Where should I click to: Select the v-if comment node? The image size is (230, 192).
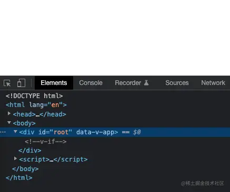(x=46, y=142)
